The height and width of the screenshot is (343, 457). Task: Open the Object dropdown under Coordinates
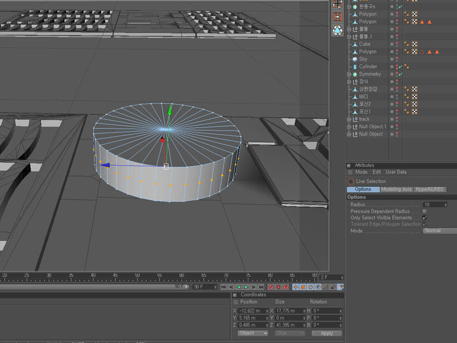tap(254, 333)
